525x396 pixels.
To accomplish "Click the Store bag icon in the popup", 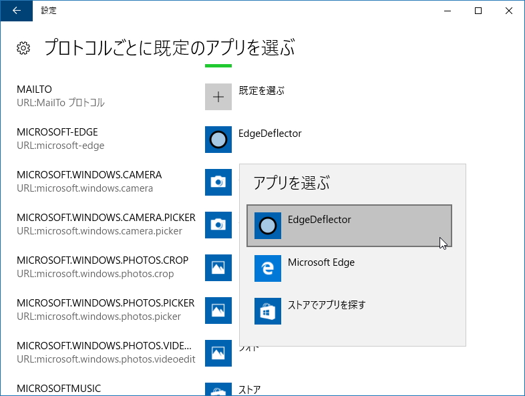I will pyautogui.click(x=268, y=311).
